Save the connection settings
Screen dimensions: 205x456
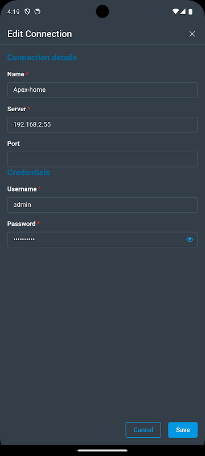[183, 430]
